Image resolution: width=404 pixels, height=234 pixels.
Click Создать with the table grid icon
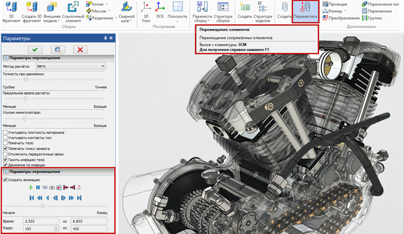[x=244, y=10]
